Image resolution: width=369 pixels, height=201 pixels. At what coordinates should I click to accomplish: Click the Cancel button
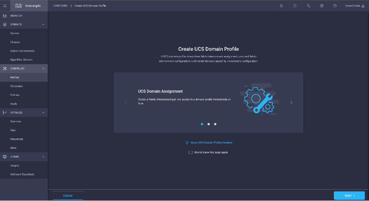click(68, 195)
